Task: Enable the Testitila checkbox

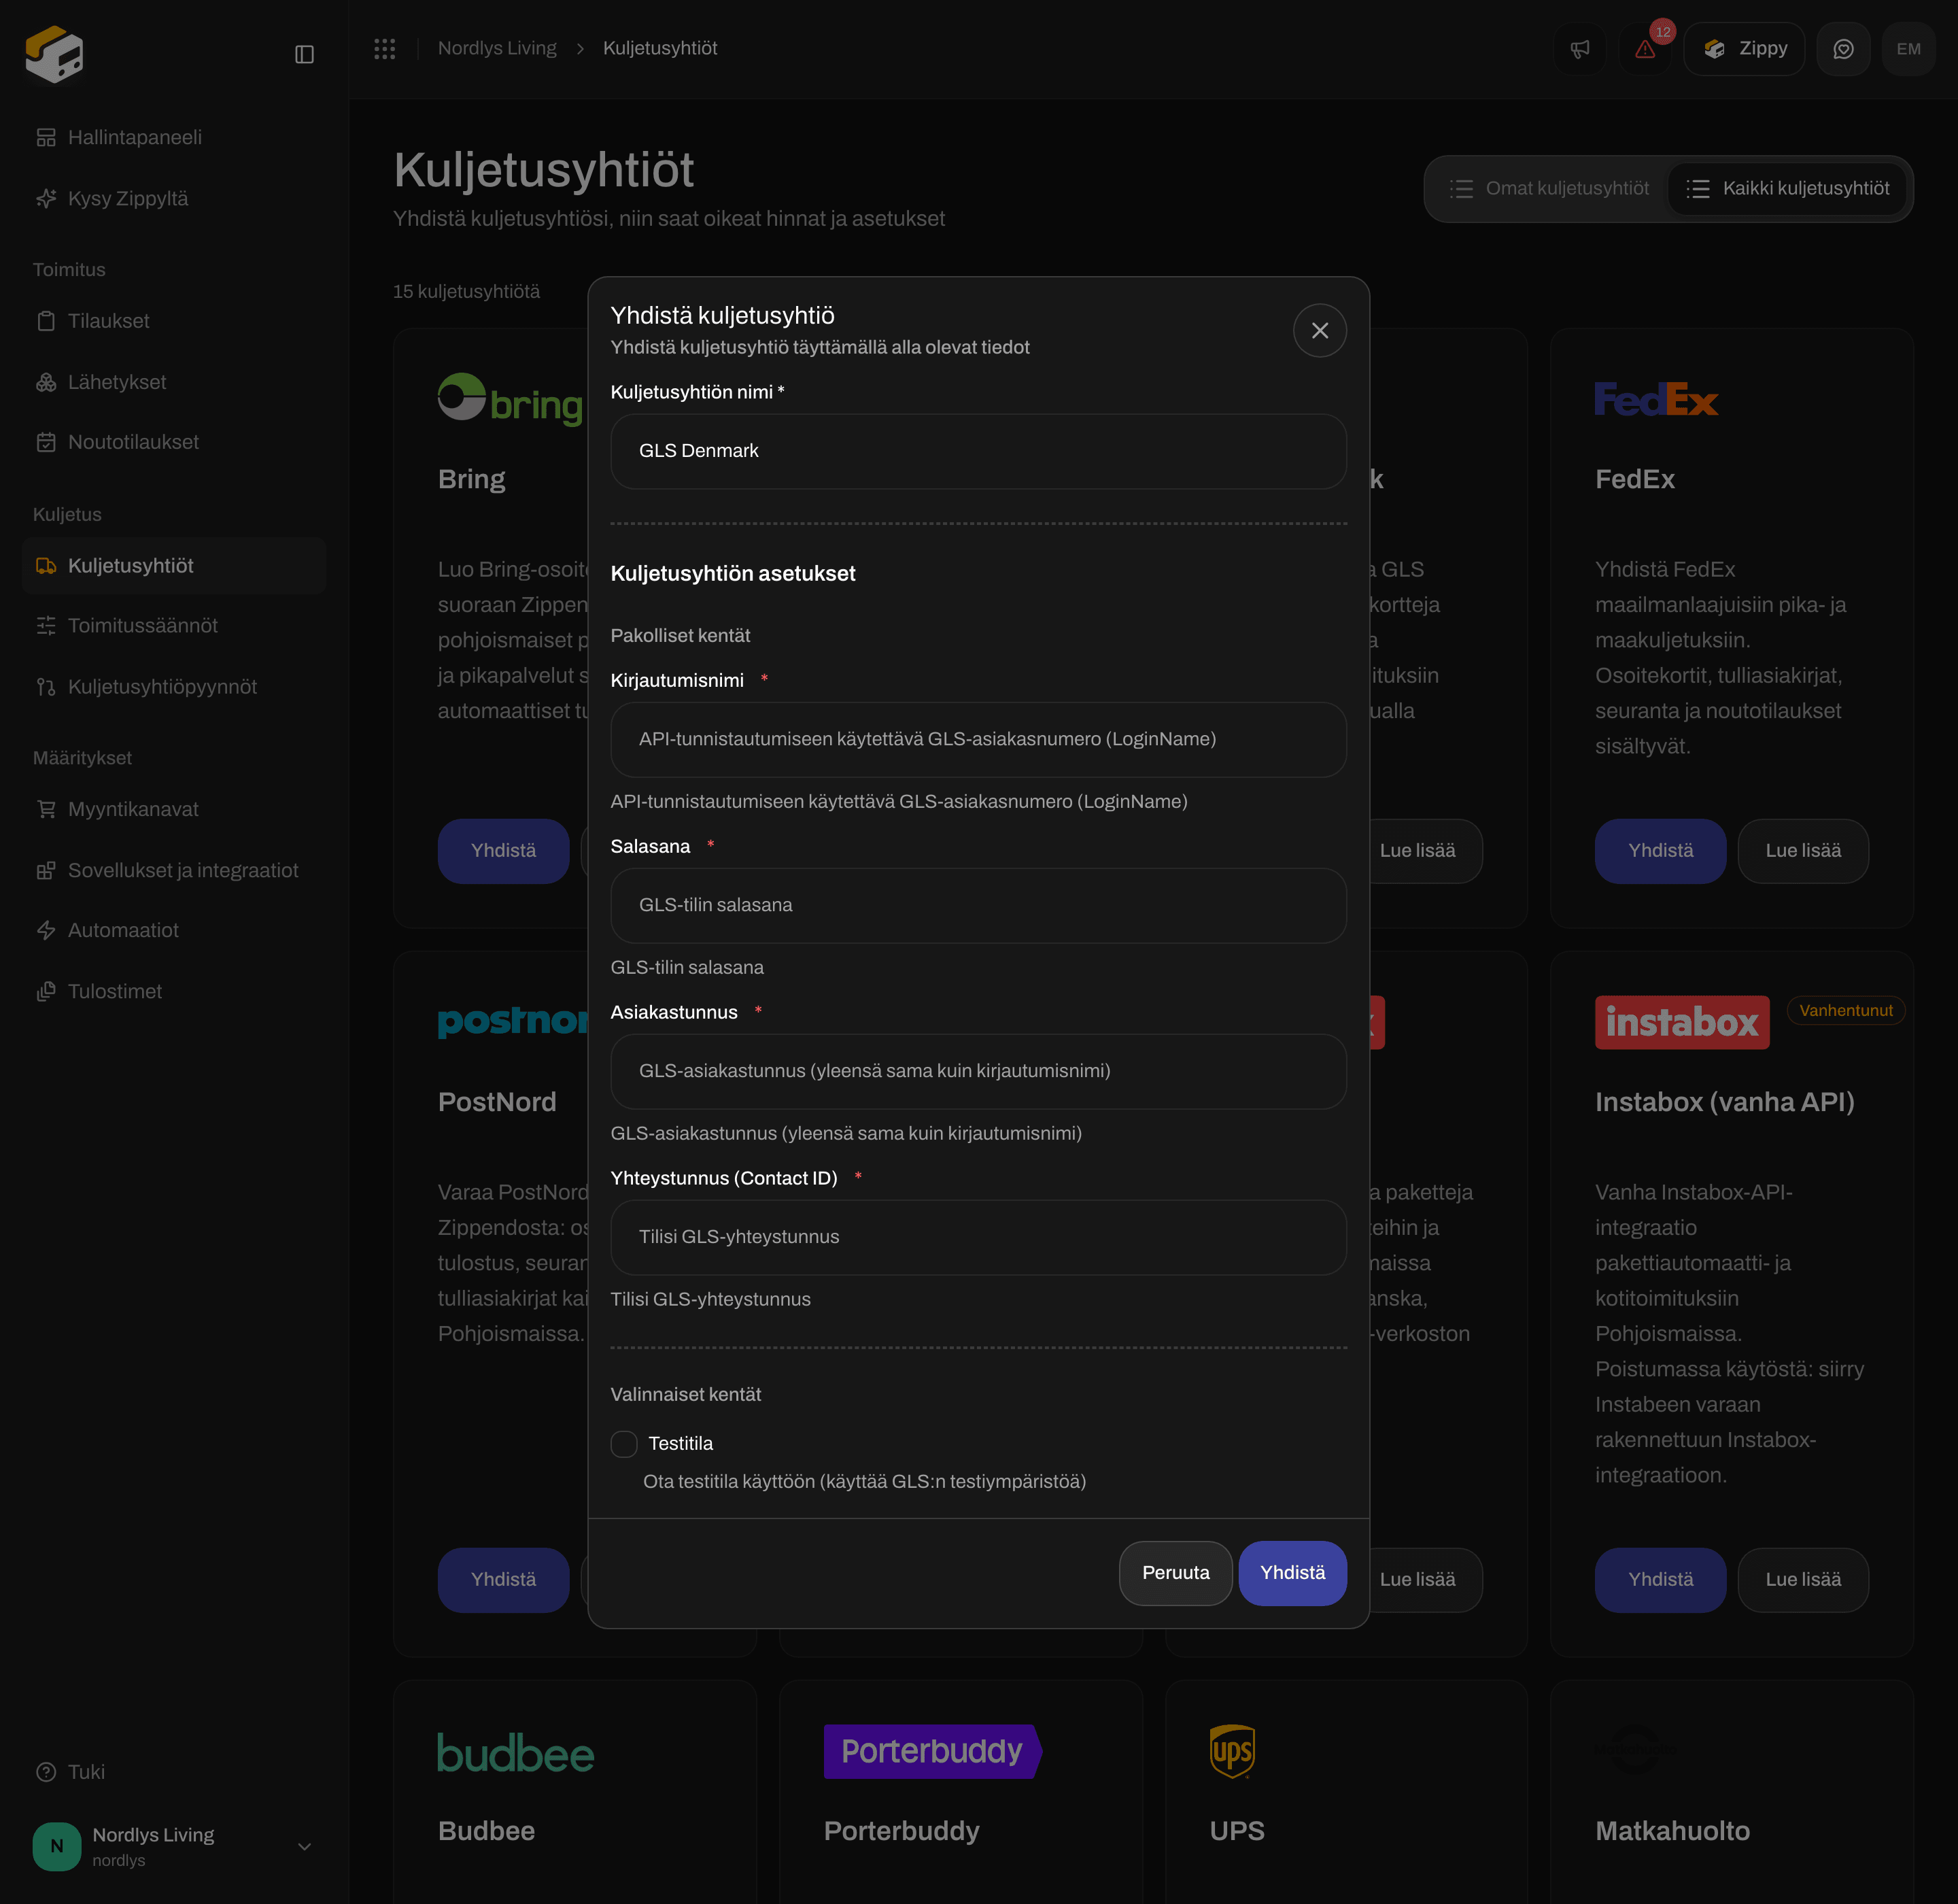Action: [x=624, y=1443]
